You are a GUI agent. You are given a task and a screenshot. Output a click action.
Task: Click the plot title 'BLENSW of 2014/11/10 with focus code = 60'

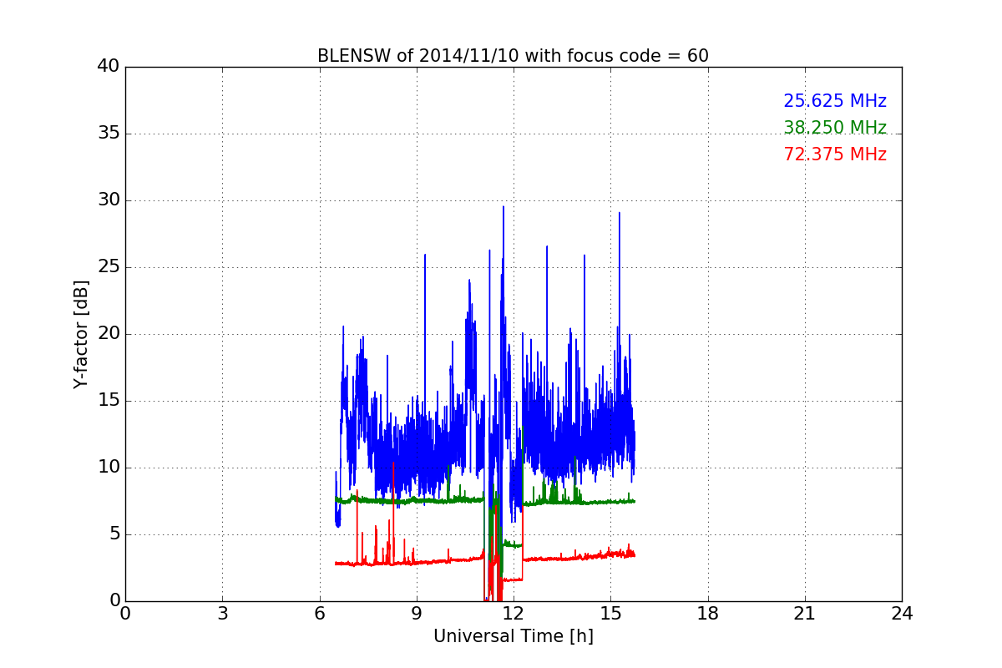click(x=513, y=56)
